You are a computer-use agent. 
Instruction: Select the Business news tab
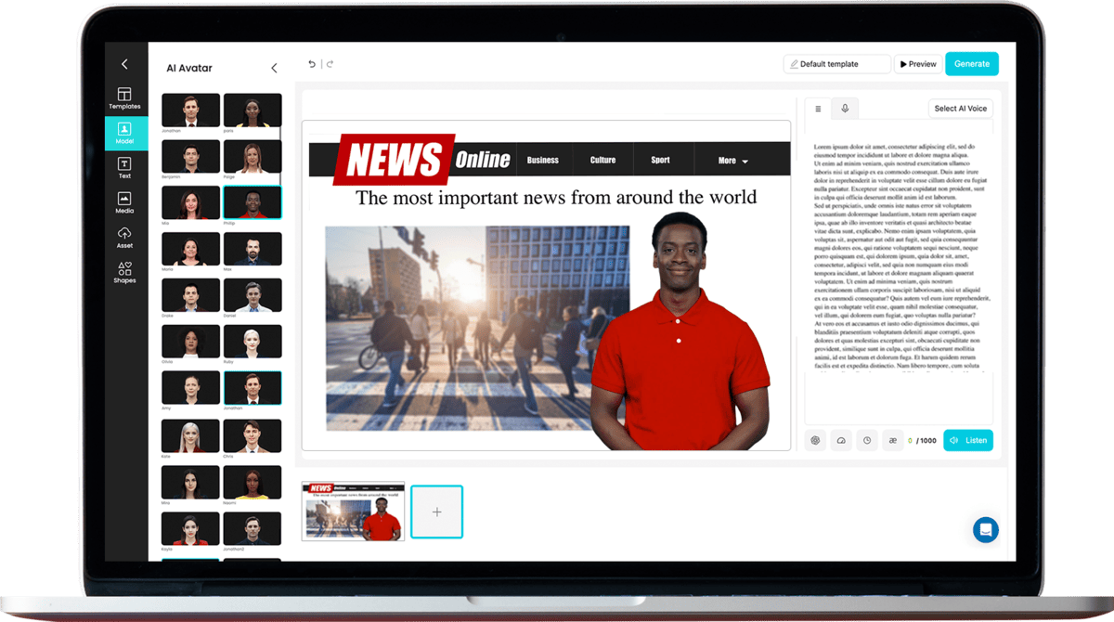pyautogui.click(x=543, y=159)
